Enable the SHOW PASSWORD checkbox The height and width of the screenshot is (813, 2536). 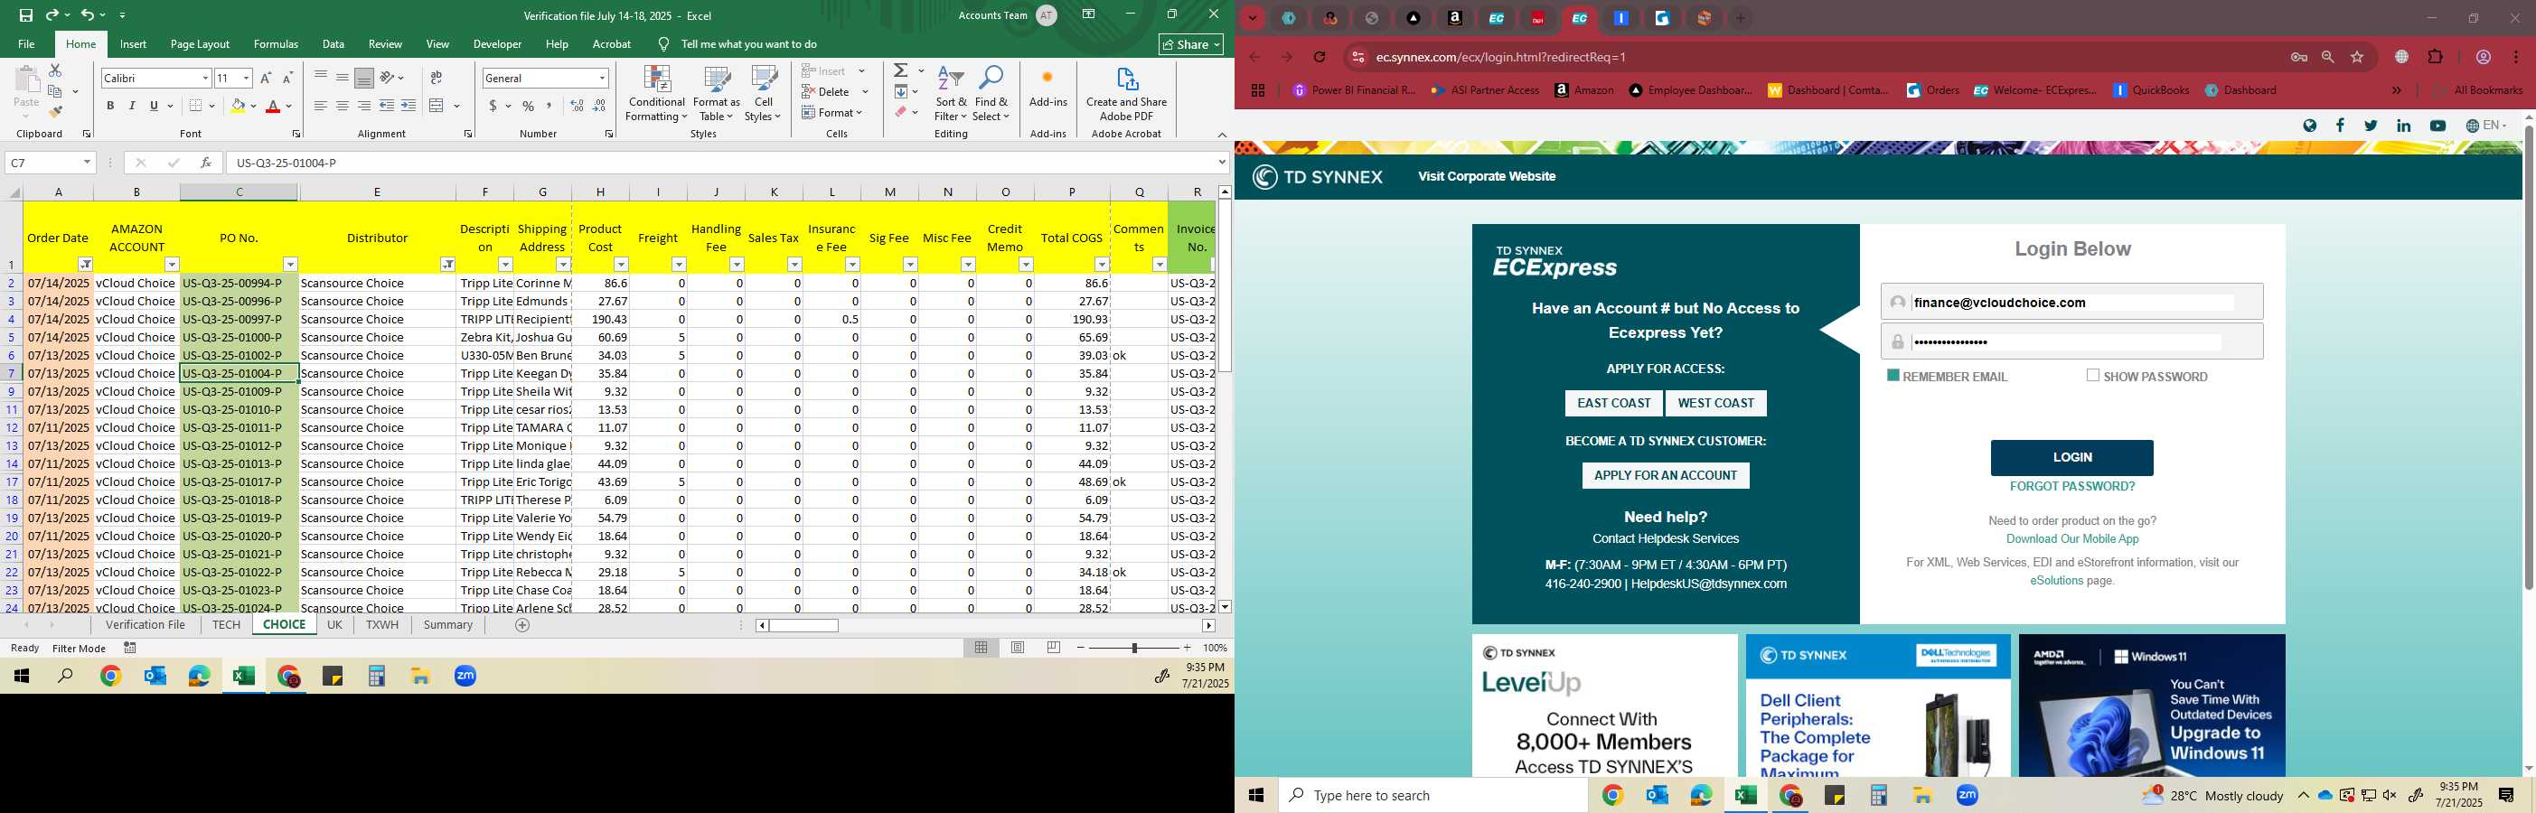pos(2093,375)
